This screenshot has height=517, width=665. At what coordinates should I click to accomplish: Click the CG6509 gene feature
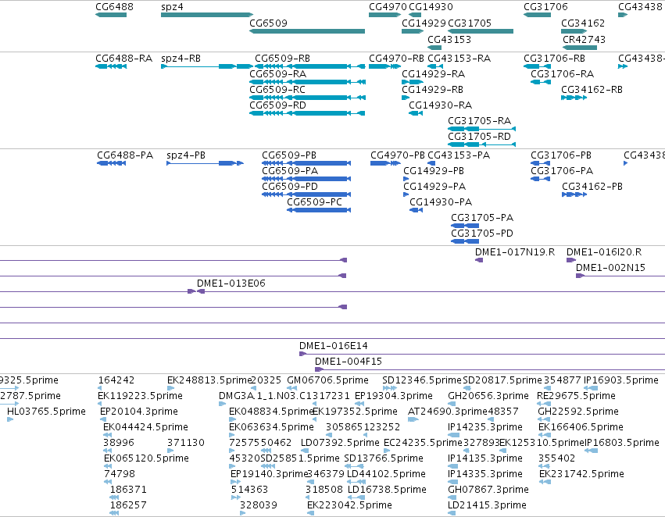[307, 31]
